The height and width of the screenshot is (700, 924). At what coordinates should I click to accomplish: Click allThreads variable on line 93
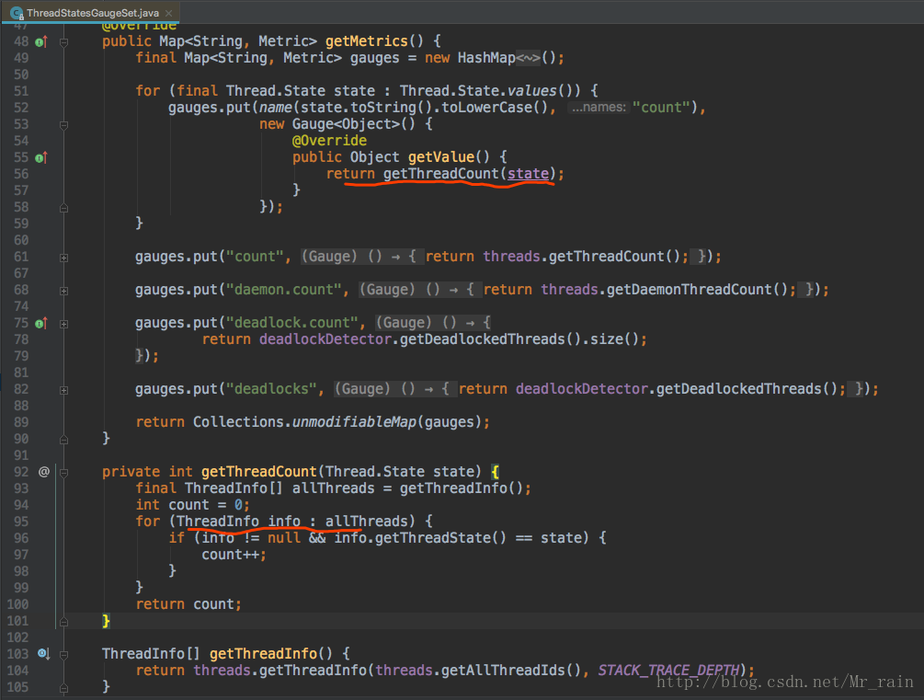coord(334,488)
